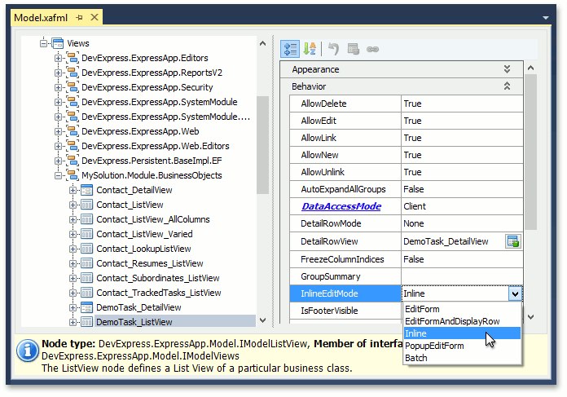This screenshot has height=397, width=567.
Task: Select the DevExpress.Persistent.BaseImpl.EF tree item
Action: (152, 161)
